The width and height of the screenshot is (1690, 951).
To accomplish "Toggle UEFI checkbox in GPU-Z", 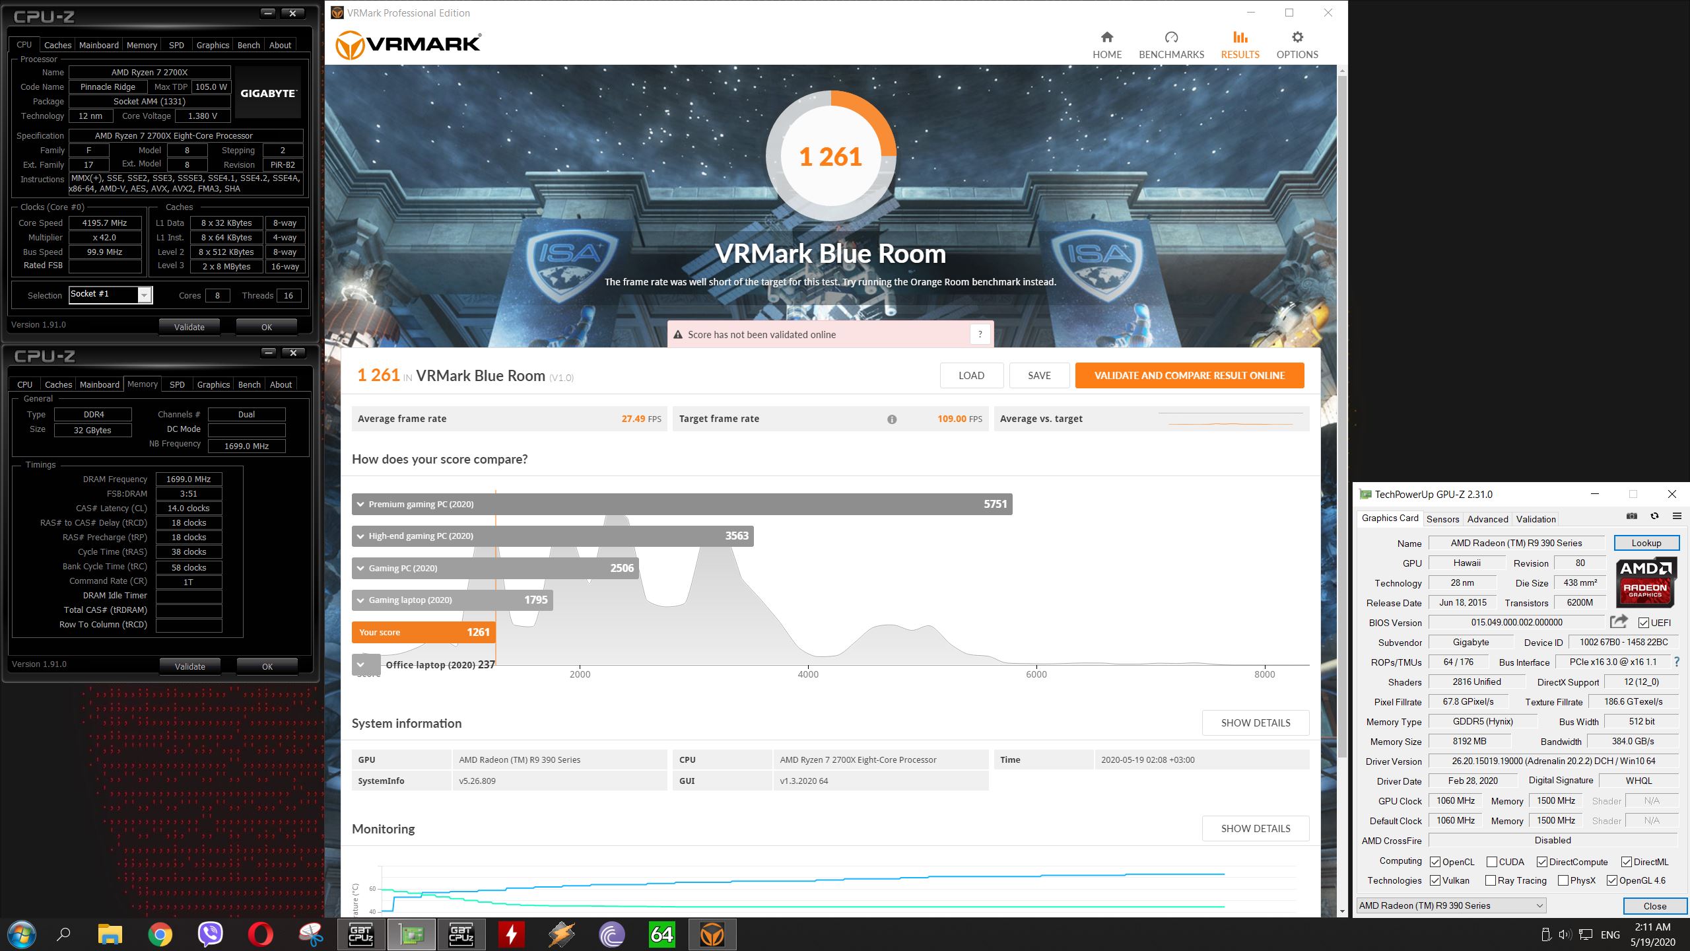I will (1644, 623).
